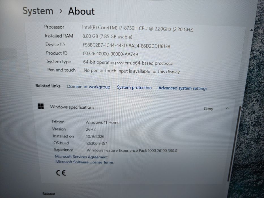The width and height of the screenshot is (264, 198).
Task: Click the Edition label
Action: [x=58, y=122]
